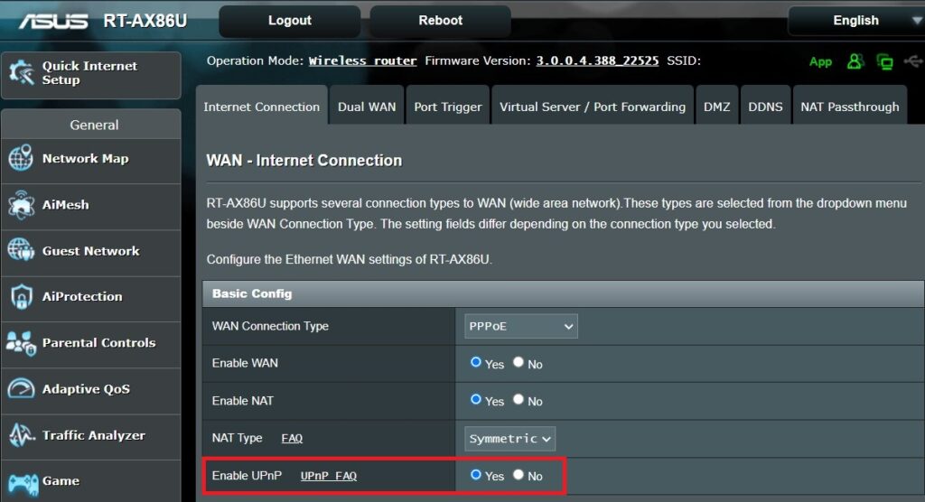This screenshot has width=925, height=502.
Task: Click the Adaptive QoS gauge icon
Action: point(22,389)
